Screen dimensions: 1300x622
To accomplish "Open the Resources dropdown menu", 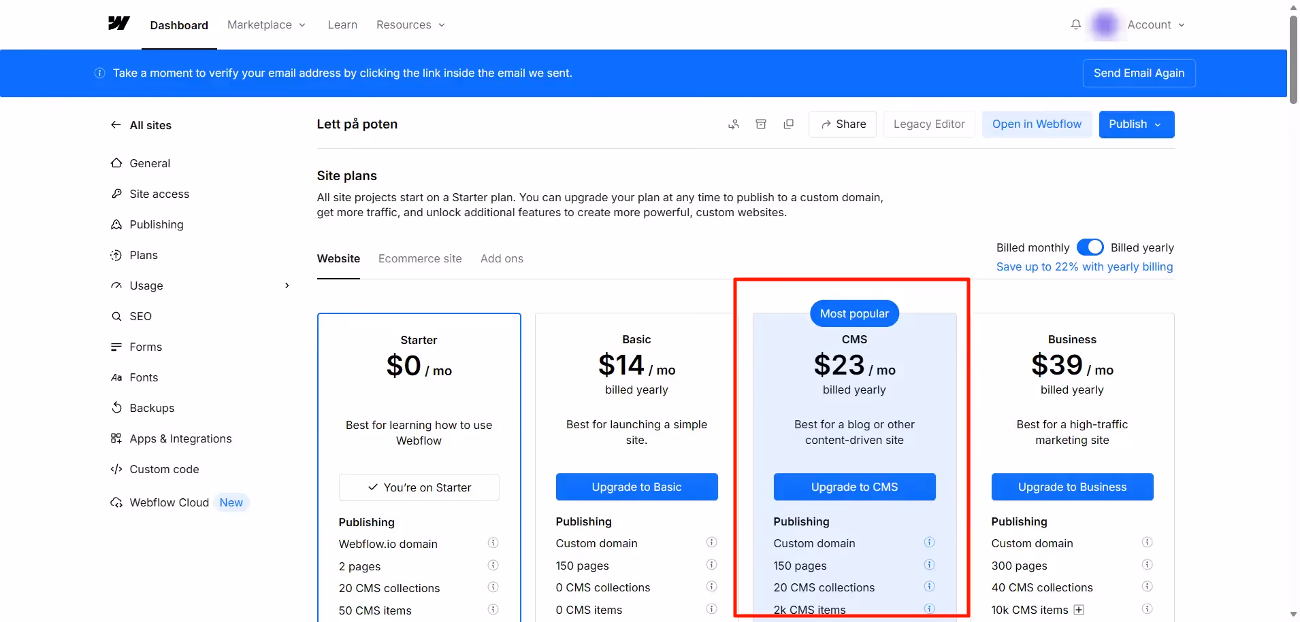I will click(x=410, y=24).
